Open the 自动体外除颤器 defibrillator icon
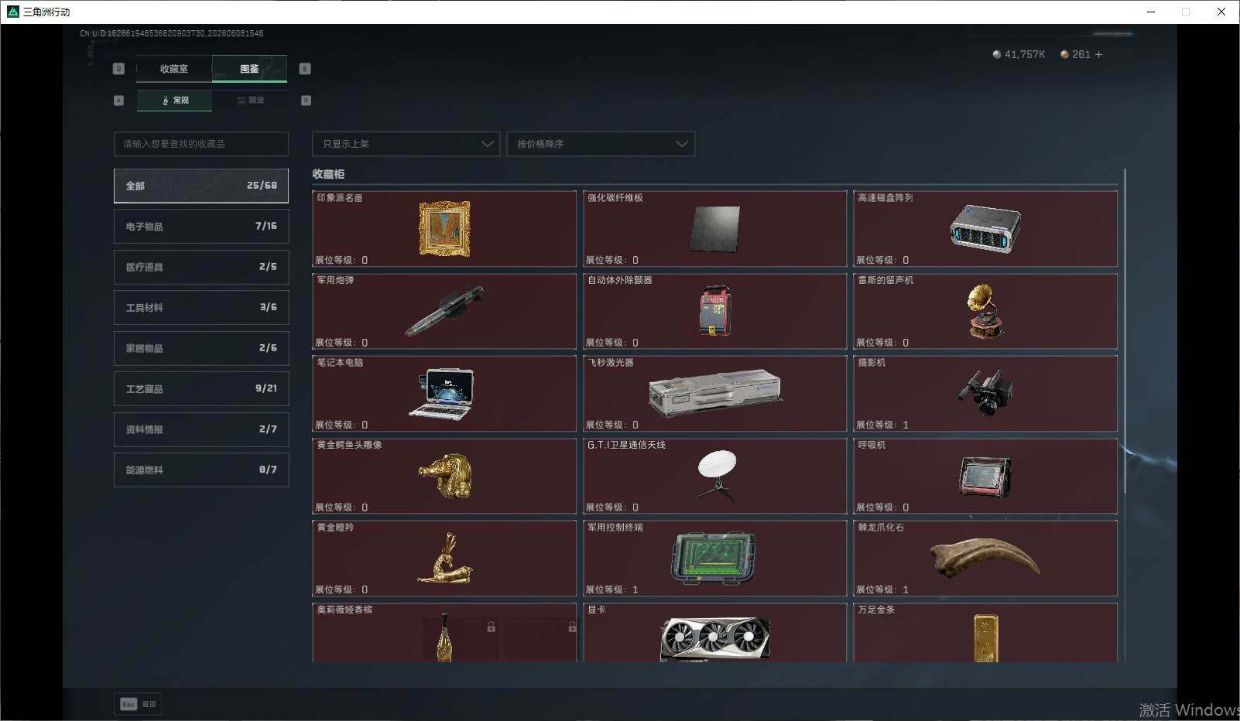This screenshot has height=721, width=1240. pos(714,311)
